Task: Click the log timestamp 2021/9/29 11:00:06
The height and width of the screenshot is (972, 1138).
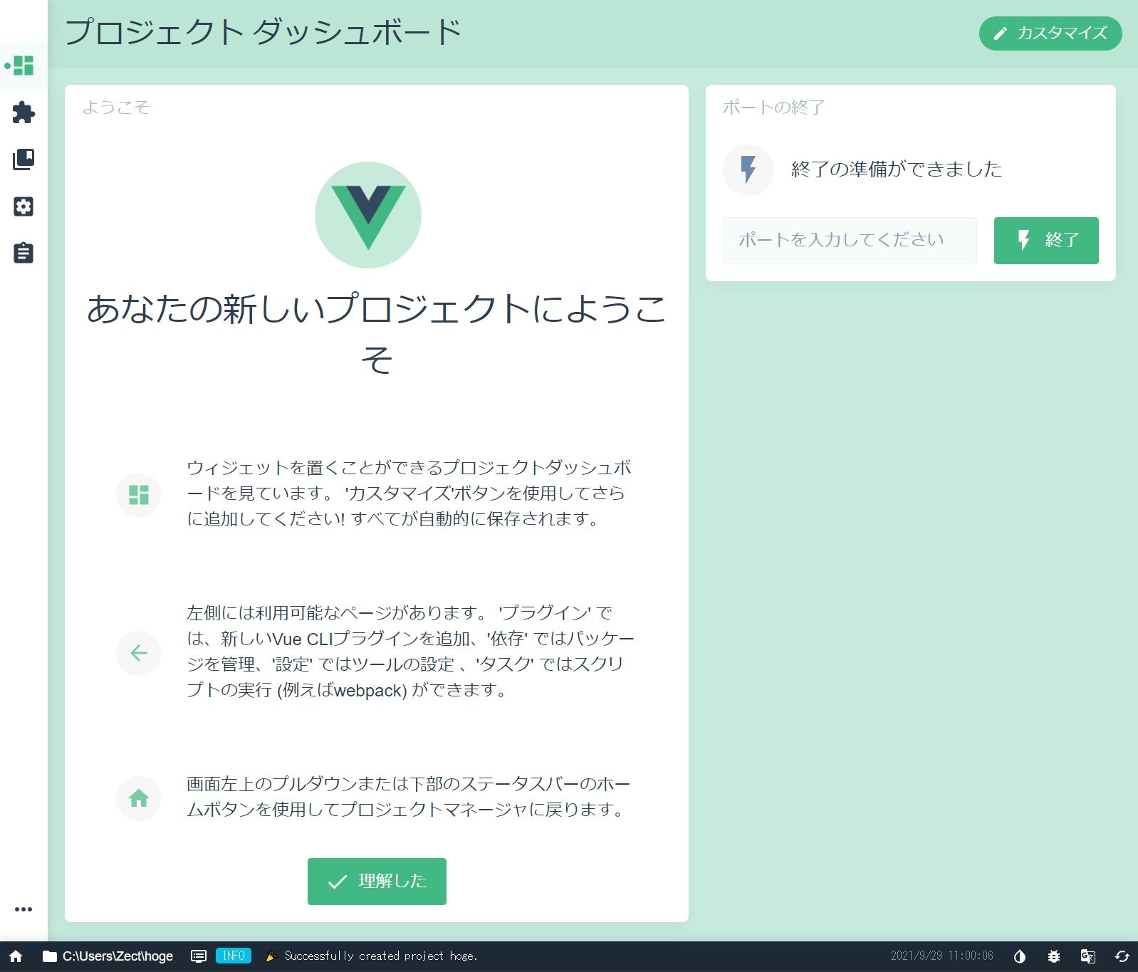Action: pos(942,956)
